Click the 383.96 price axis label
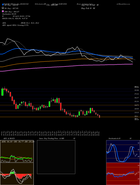 [x=137, y=90]
